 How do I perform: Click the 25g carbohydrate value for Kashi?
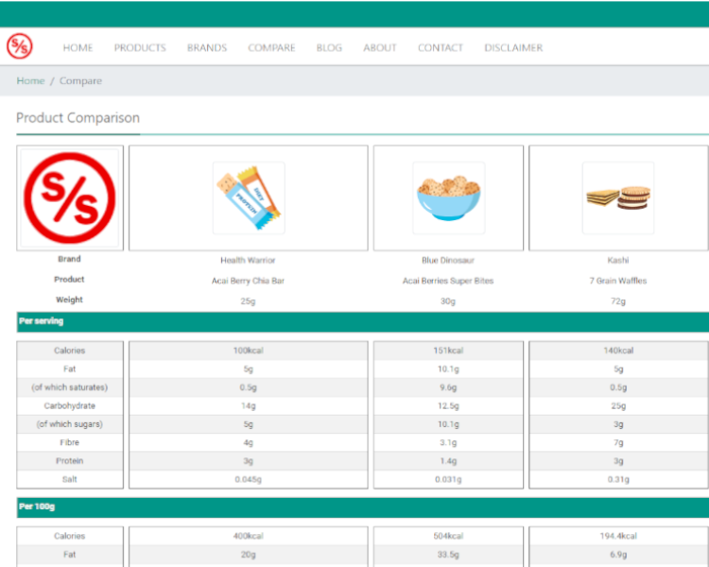(x=618, y=406)
